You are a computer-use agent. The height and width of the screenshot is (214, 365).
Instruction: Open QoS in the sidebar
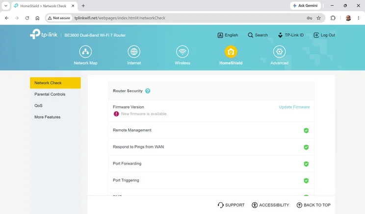[x=38, y=106]
